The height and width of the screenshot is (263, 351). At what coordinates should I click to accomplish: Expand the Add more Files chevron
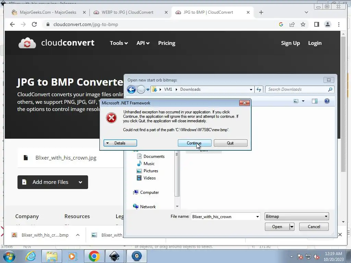point(80,182)
